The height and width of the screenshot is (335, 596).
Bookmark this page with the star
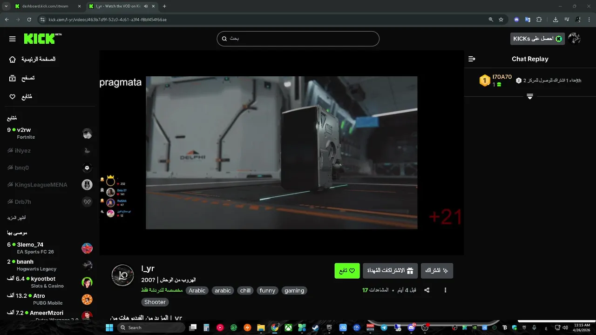[x=501, y=20]
